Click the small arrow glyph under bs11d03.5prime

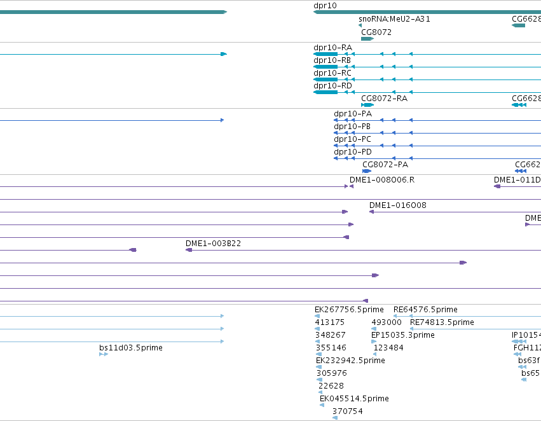104,354
